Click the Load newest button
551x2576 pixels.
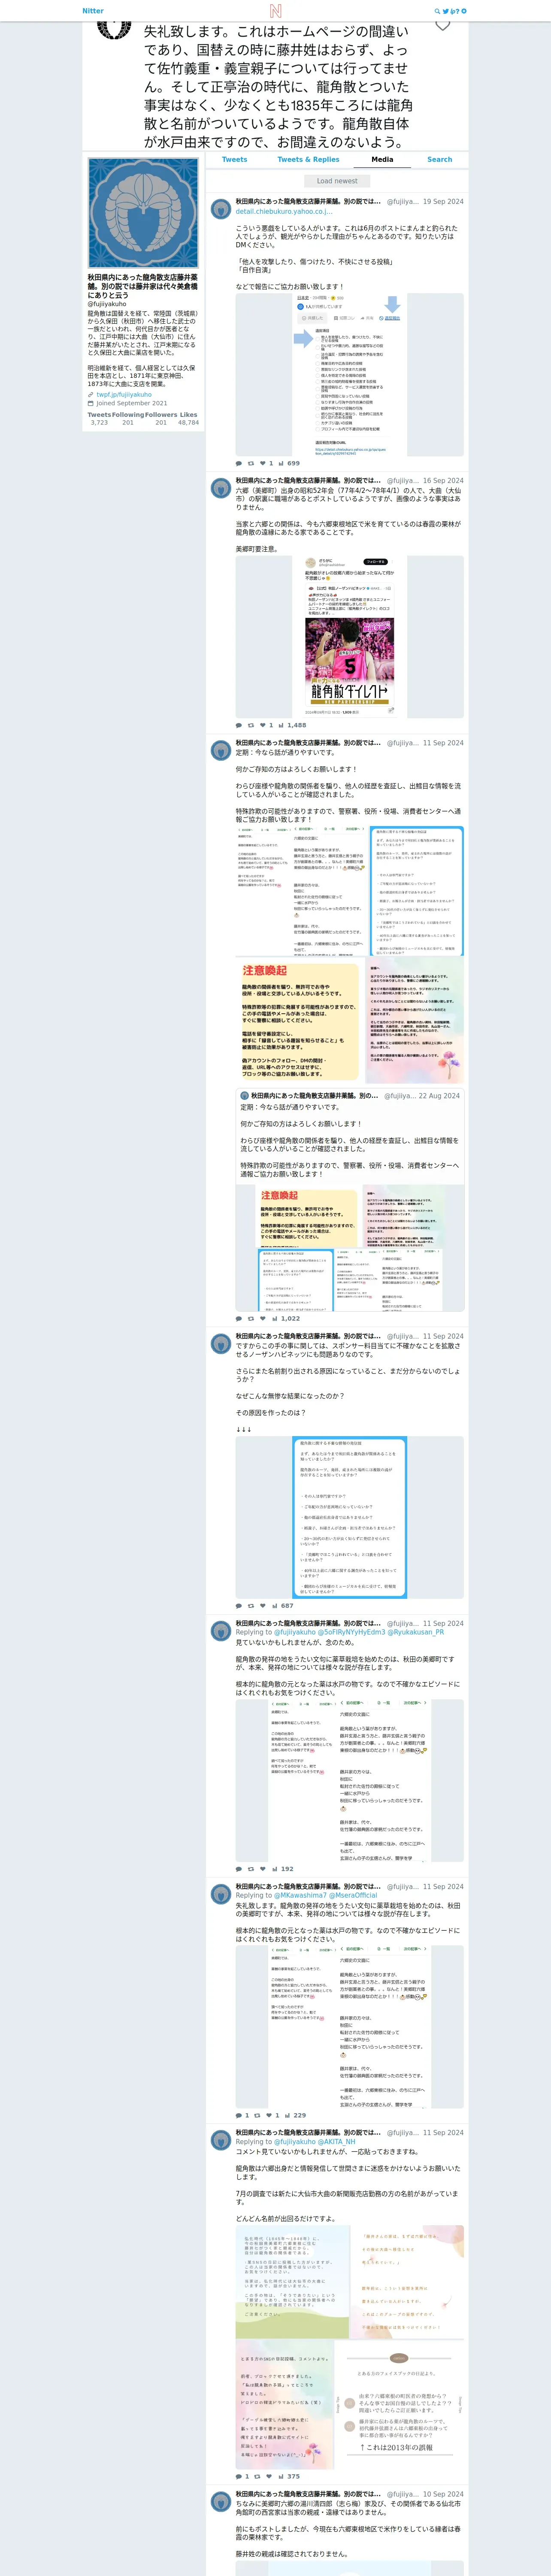pyautogui.click(x=337, y=181)
